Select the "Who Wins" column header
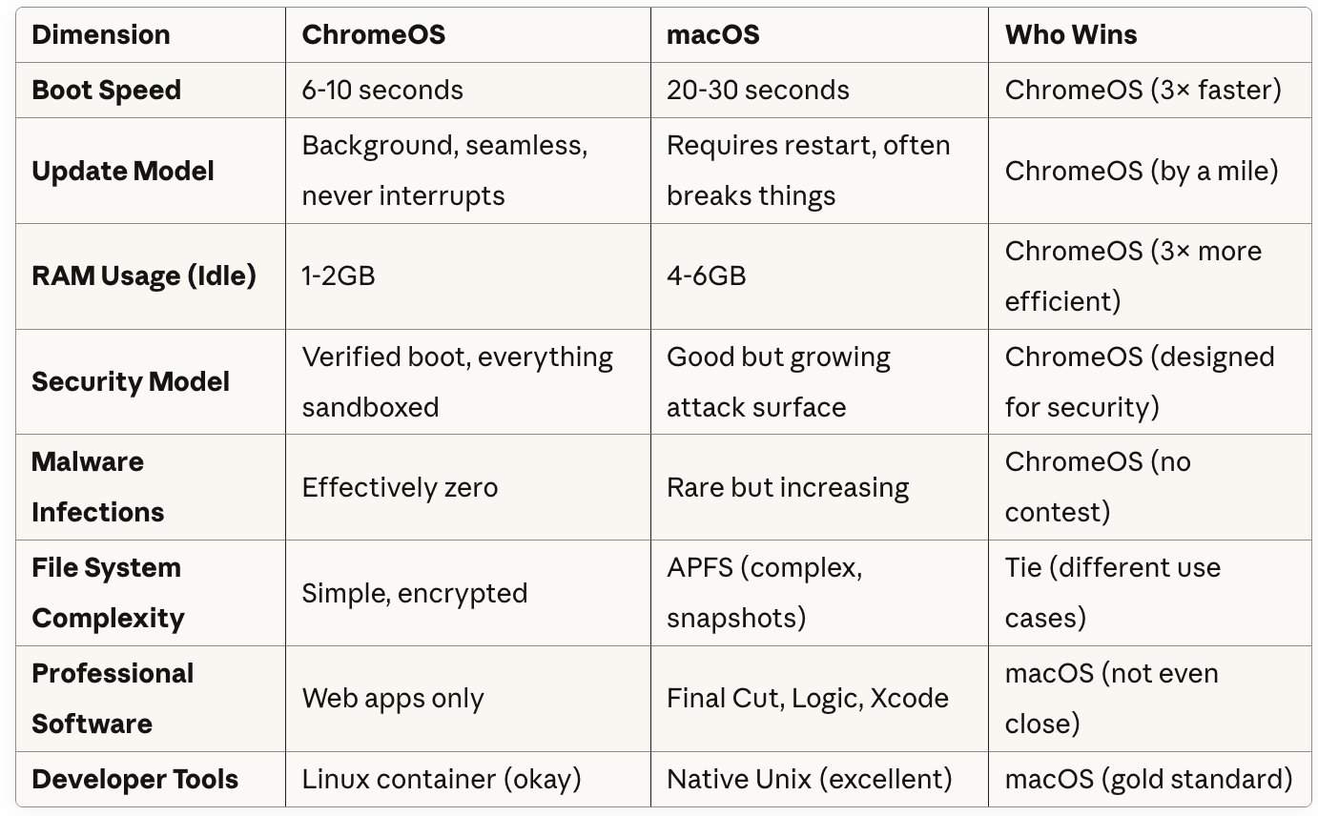The image size is (1318, 816). [x=1070, y=35]
